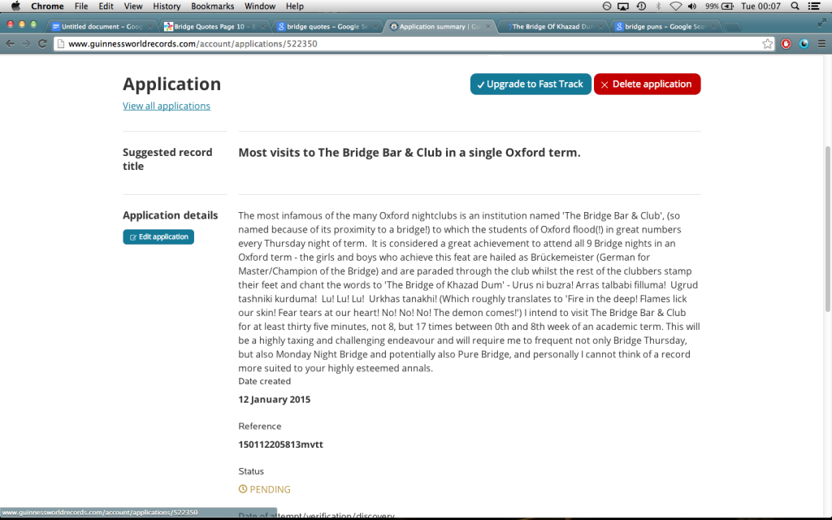Image resolution: width=832 pixels, height=520 pixels.
Task: Open the View menu
Action: [x=133, y=6]
